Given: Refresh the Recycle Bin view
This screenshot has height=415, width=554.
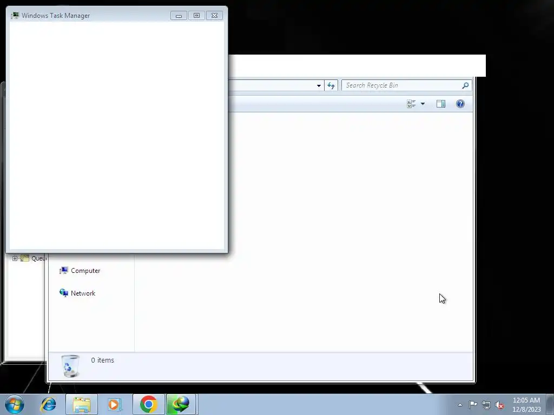Looking at the screenshot, I should pyautogui.click(x=331, y=86).
